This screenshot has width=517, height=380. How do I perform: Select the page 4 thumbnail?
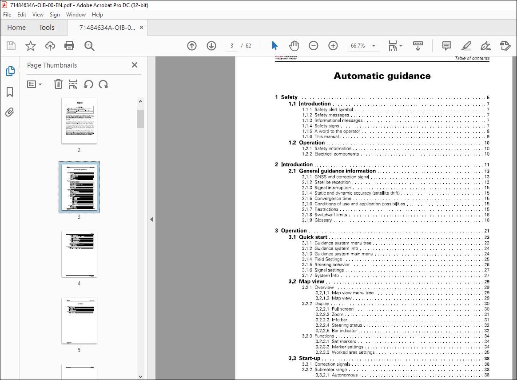(x=79, y=254)
